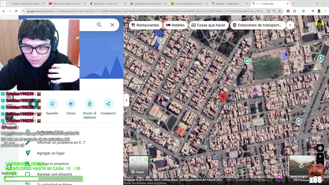The height and width of the screenshot is (185, 329).
Task: Switch to DeporPlaza Campo de Marte tab
Action: [x=148, y=4]
